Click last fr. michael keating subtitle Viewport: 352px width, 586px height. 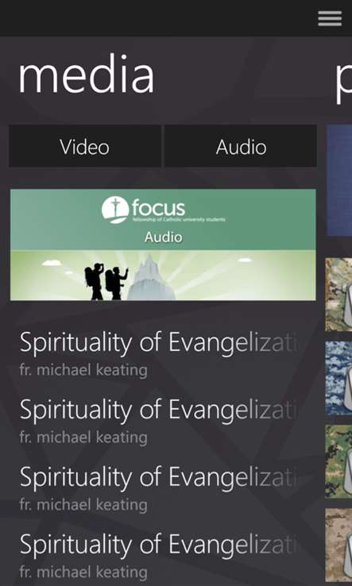pos(83,573)
